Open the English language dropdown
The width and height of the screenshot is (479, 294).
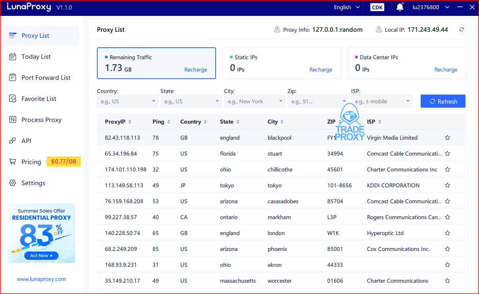(x=347, y=7)
